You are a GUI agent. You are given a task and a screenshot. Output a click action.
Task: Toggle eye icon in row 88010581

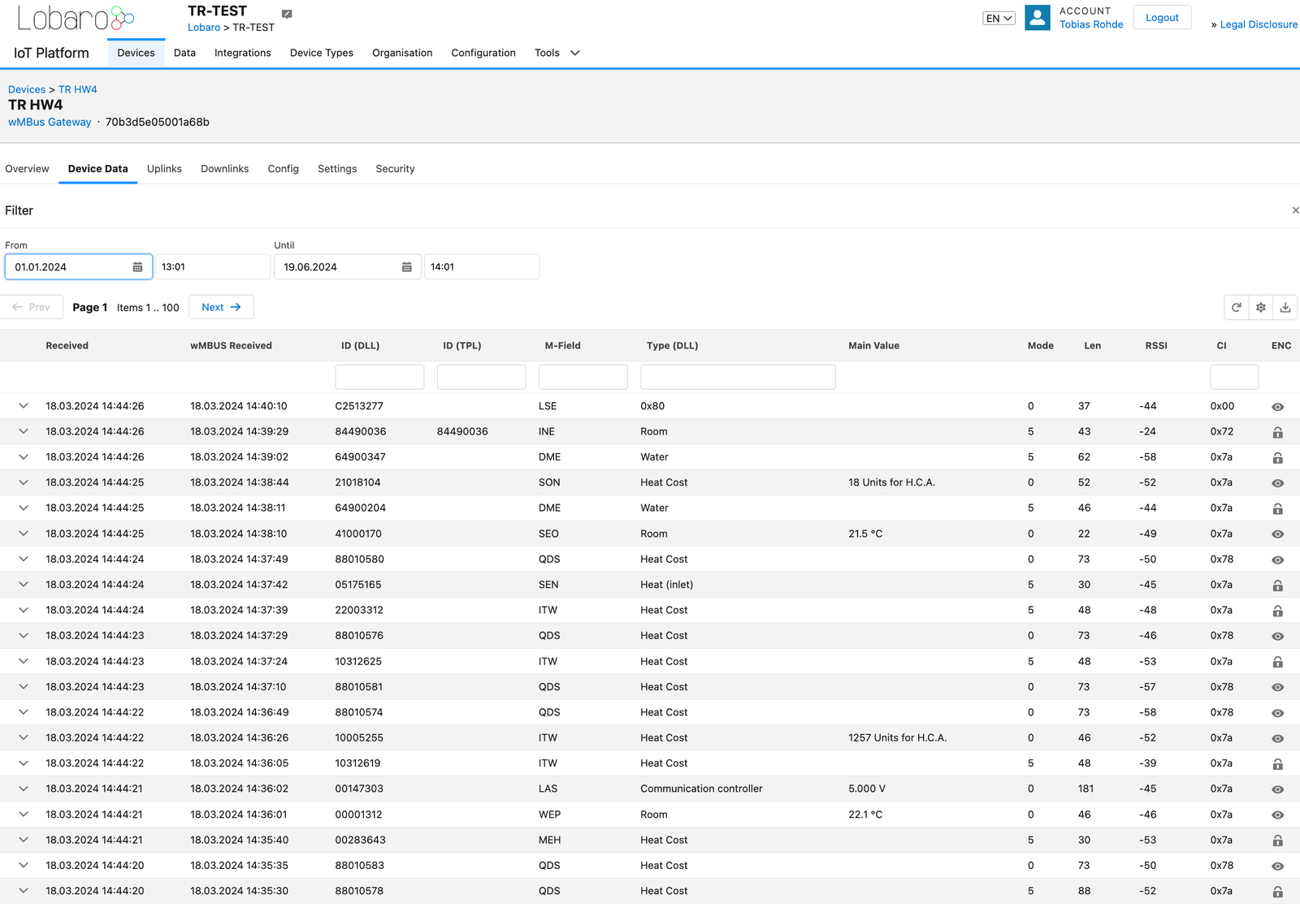click(1277, 688)
